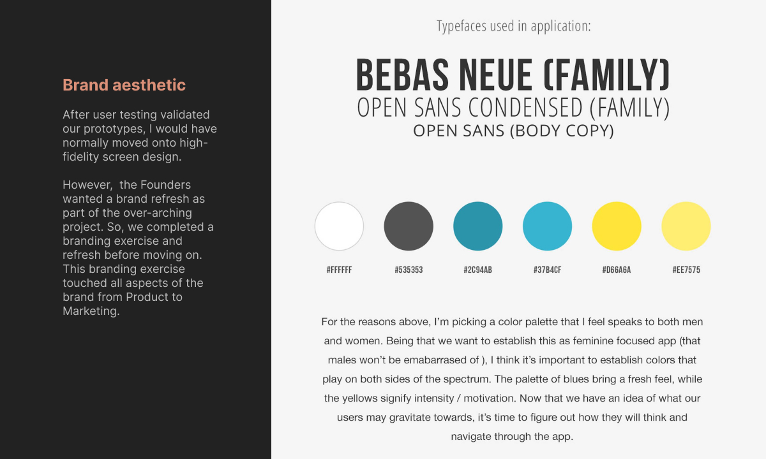Click the "Open Sans Condensed (Family)" line

coord(513,108)
